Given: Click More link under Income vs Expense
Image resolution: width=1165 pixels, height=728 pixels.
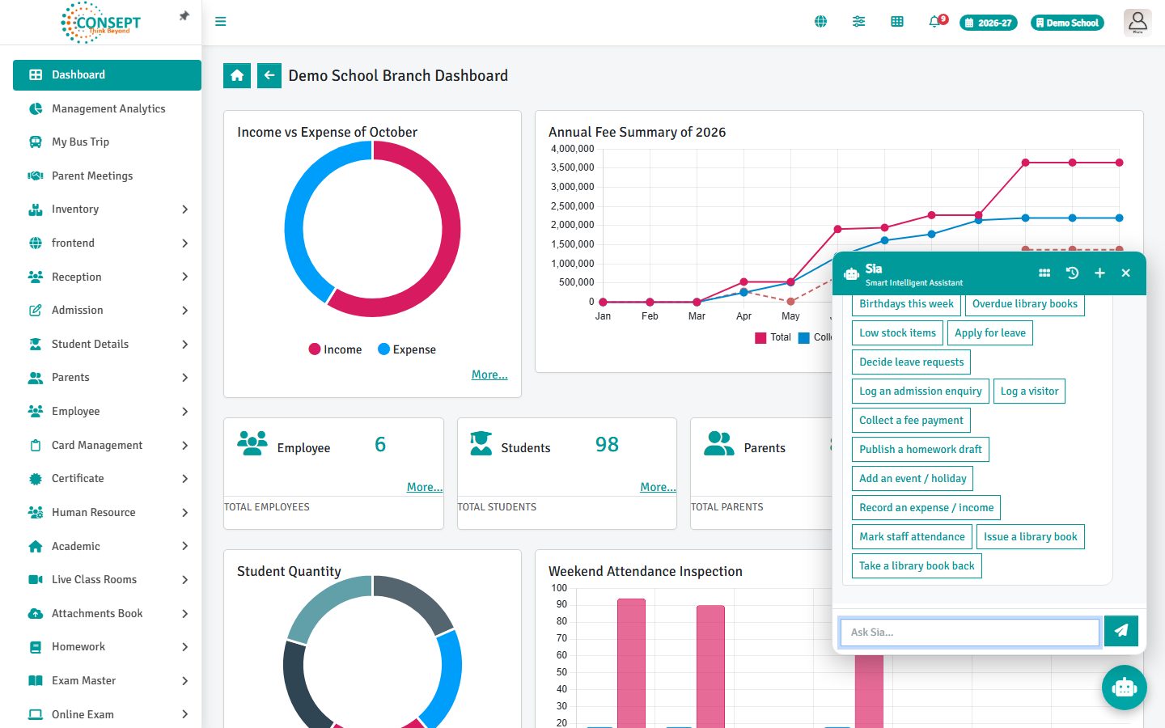Looking at the screenshot, I should tap(489, 375).
